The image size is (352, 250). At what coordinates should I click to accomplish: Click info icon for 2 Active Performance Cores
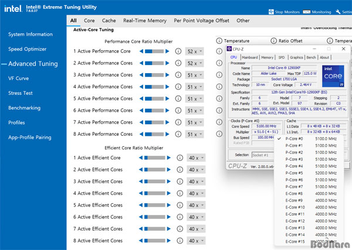click(x=178, y=63)
